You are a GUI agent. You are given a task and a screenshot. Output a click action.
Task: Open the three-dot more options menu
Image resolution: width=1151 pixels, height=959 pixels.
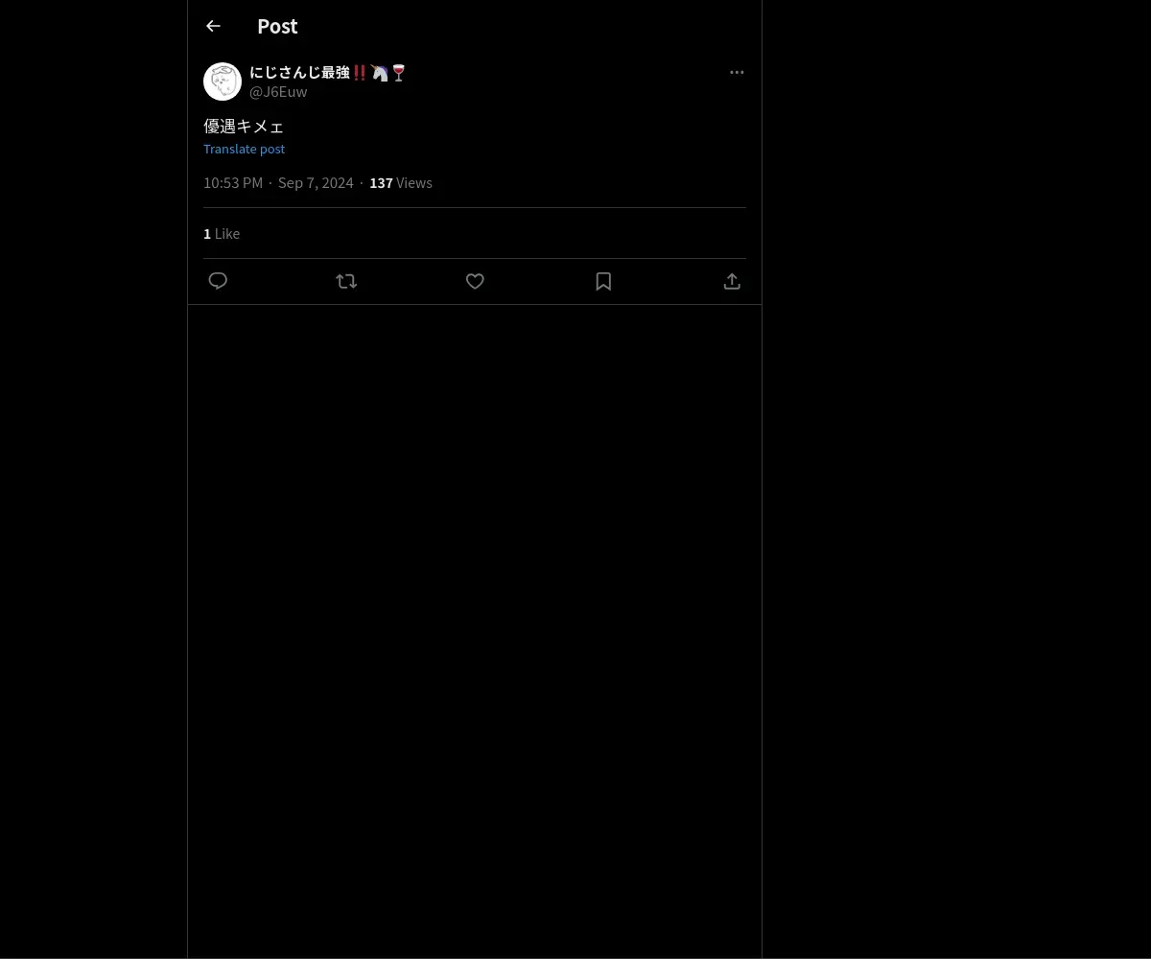pyautogui.click(x=737, y=72)
